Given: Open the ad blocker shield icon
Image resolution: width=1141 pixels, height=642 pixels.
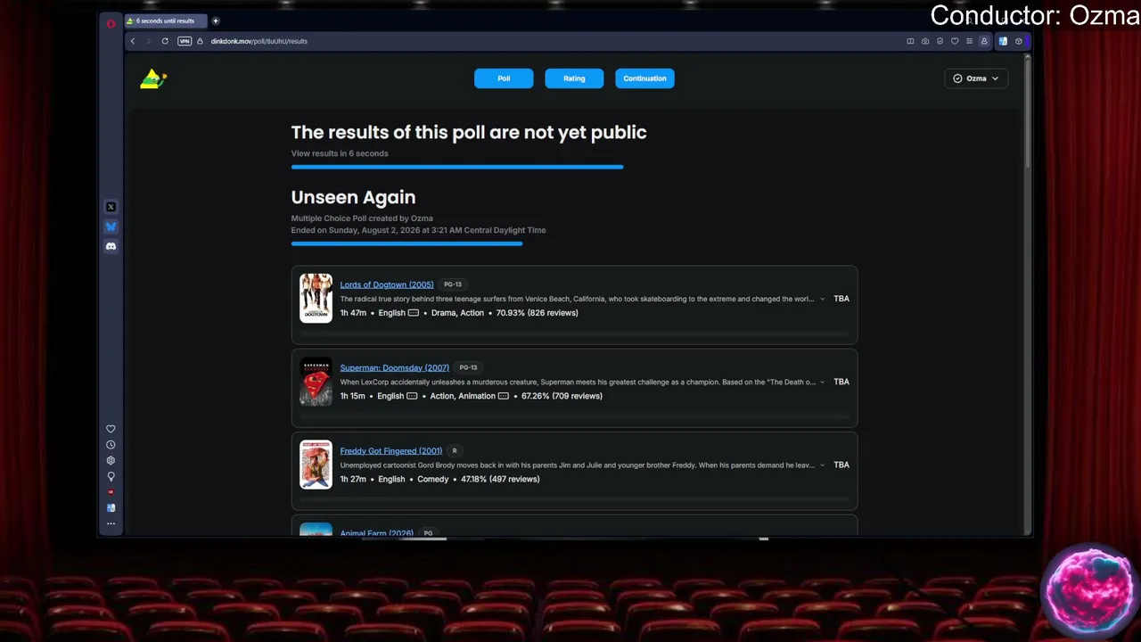Looking at the screenshot, I should [x=940, y=41].
